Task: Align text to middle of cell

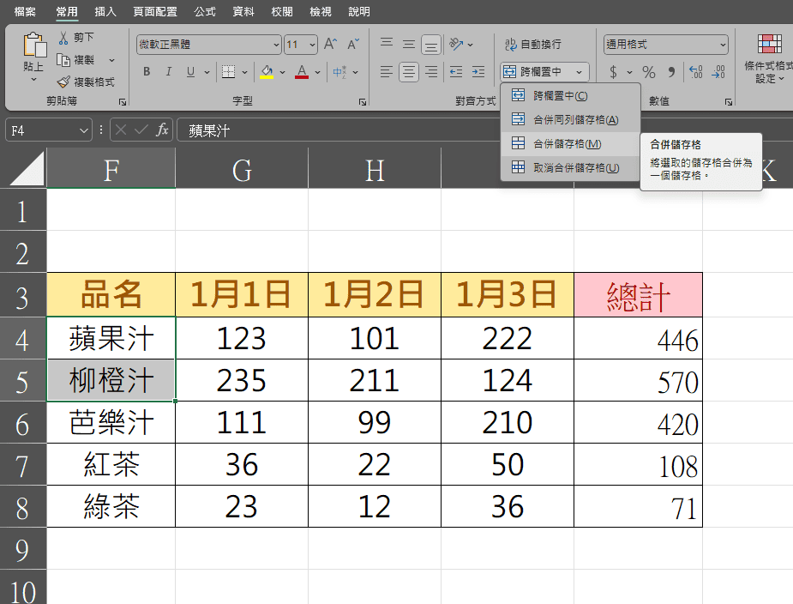Action: [x=409, y=44]
